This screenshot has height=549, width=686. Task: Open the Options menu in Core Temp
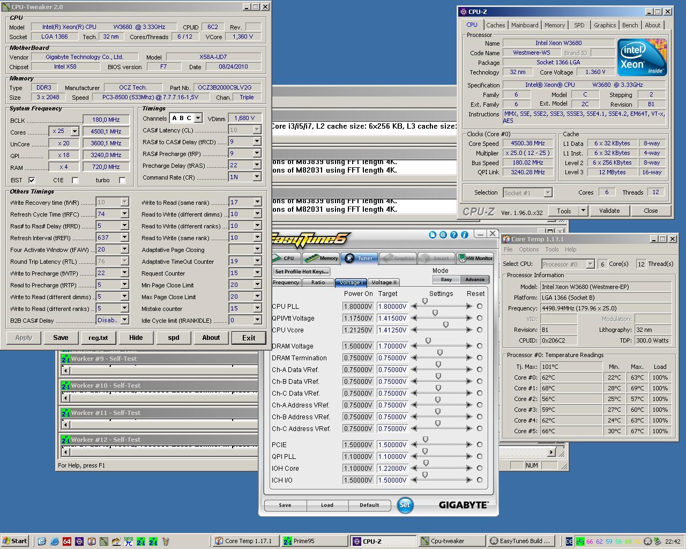tap(528, 249)
